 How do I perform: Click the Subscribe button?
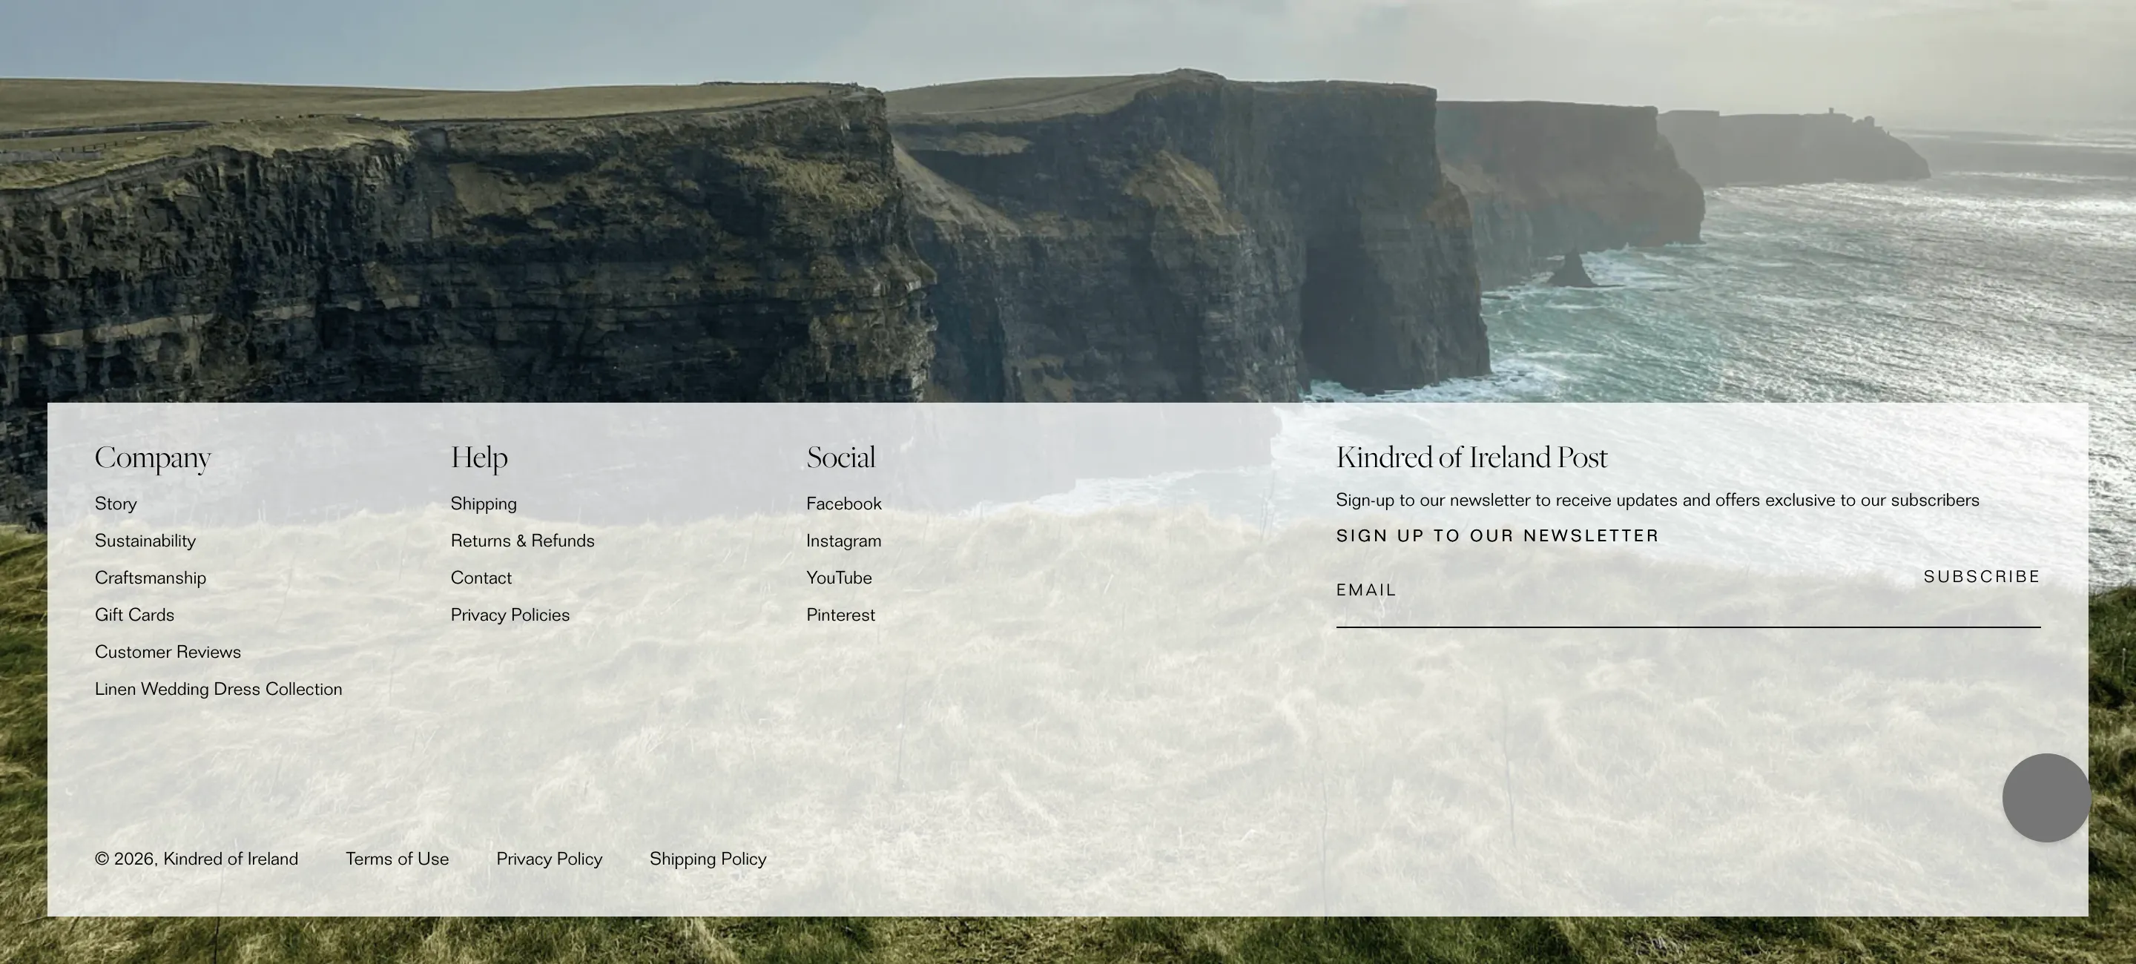coord(1981,577)
